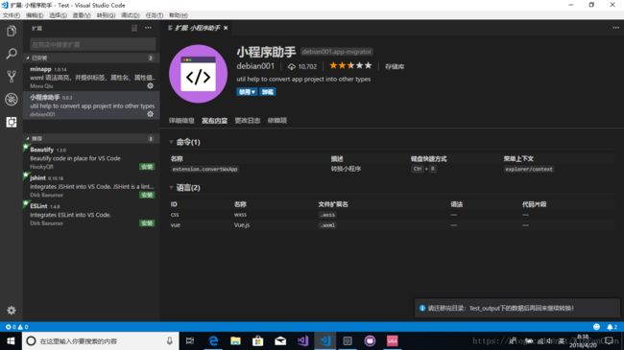Switch to VS Code in taskbar
Viewport: 624px width, 350px height.
point(325,340)
